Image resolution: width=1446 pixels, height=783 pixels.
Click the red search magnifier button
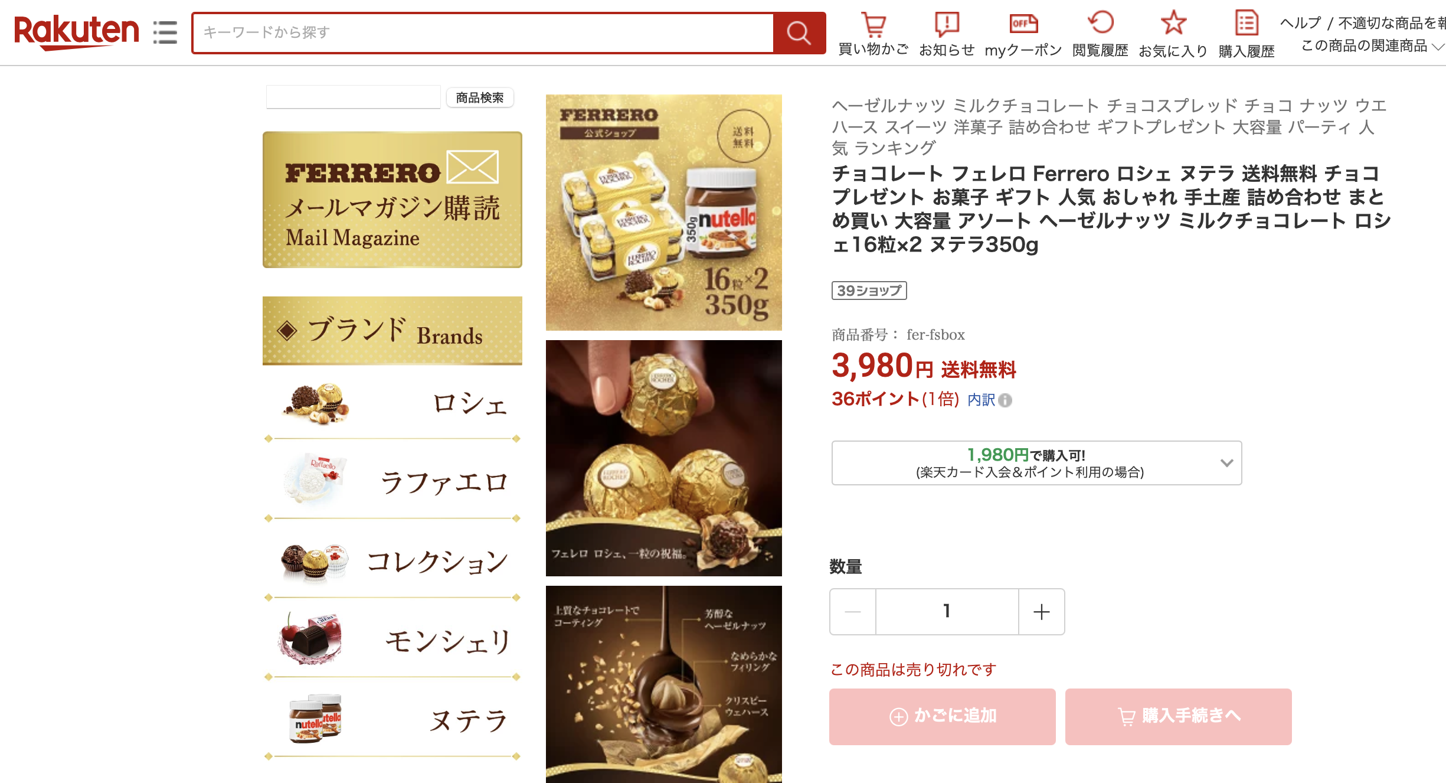[799, 33]
